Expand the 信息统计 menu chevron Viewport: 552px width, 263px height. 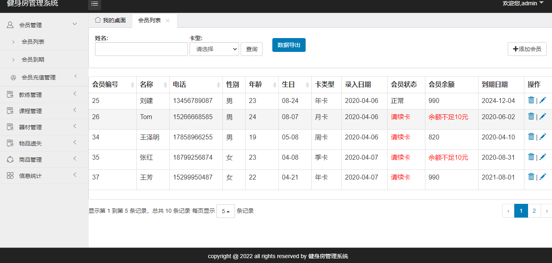(75, 175)
